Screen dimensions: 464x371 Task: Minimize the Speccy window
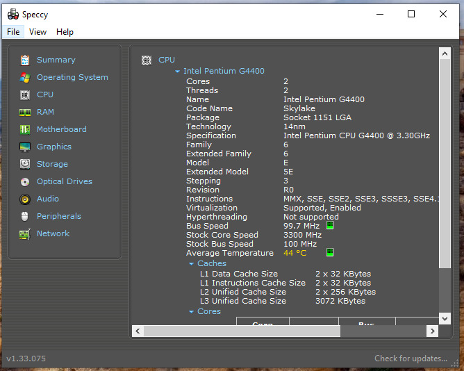click(x=380, y=14)
